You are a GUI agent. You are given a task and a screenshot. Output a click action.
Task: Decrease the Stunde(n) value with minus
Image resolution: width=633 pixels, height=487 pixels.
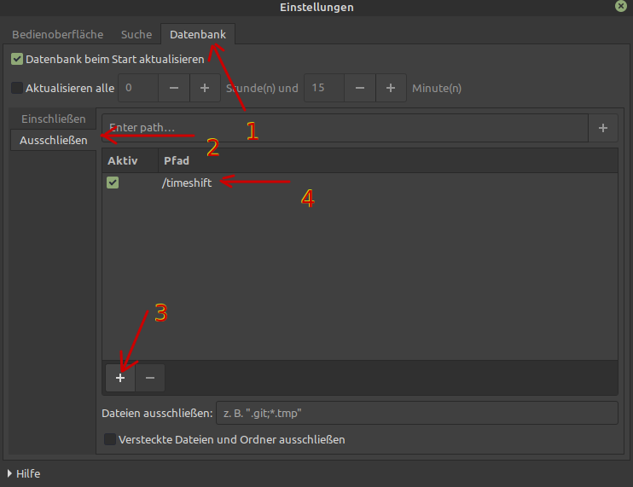pyautogui.click(x=174, y=88)
